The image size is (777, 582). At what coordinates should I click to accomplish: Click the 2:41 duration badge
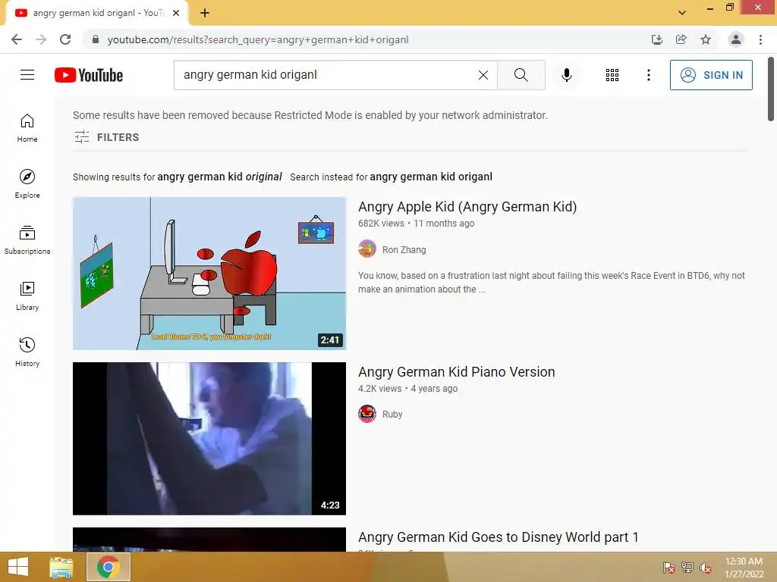coord(329,340)
